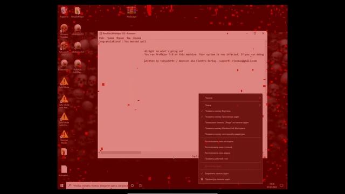Viewport: 345px width, 194px height.
Task: Click the Cortana circle icon on taskbar
Action: [132, 185]
